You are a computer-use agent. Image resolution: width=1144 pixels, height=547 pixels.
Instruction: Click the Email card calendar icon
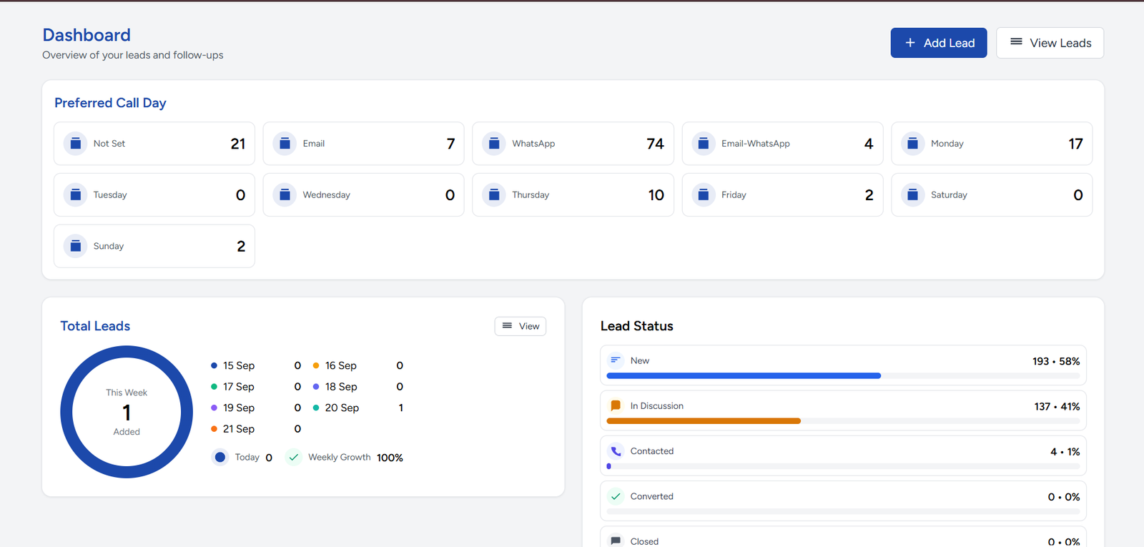click(x=285, y=144)
